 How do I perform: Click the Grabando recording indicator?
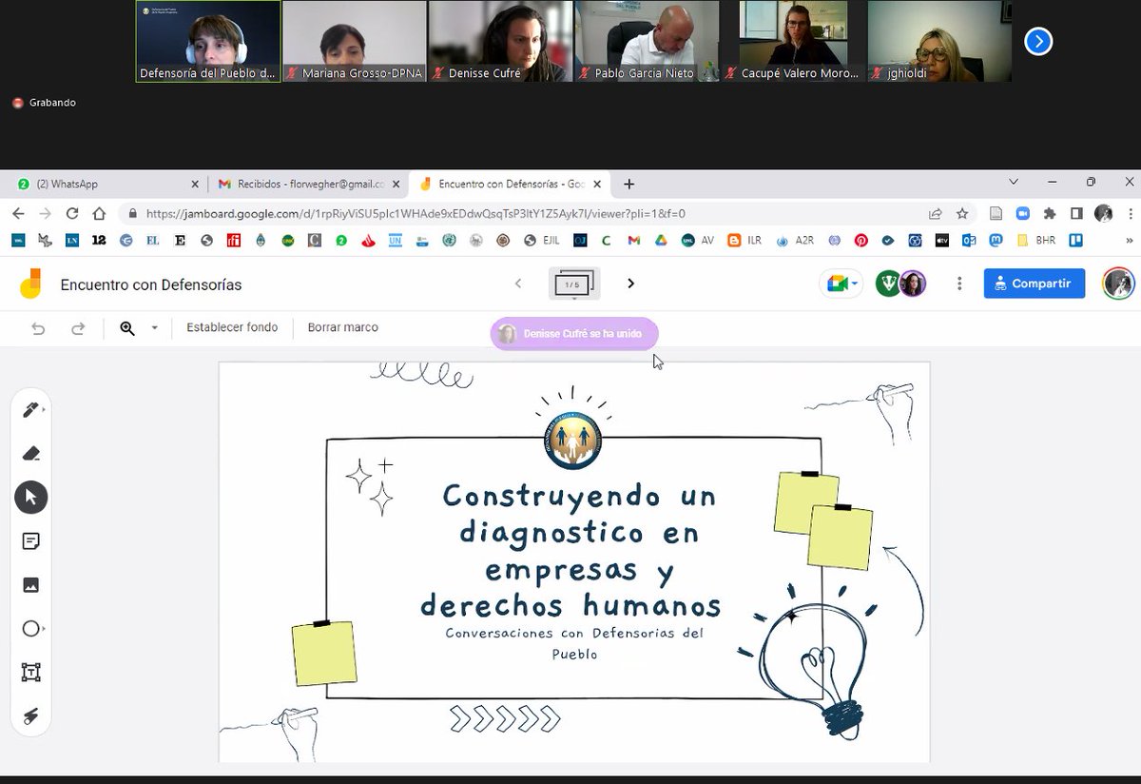click(45, 103)
